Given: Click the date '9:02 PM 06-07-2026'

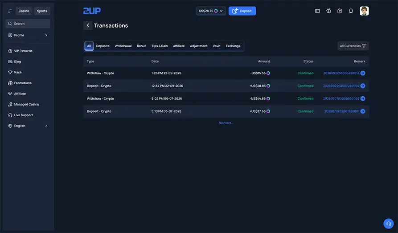Looking at the screenshot, I should click(x=167, y=98).
